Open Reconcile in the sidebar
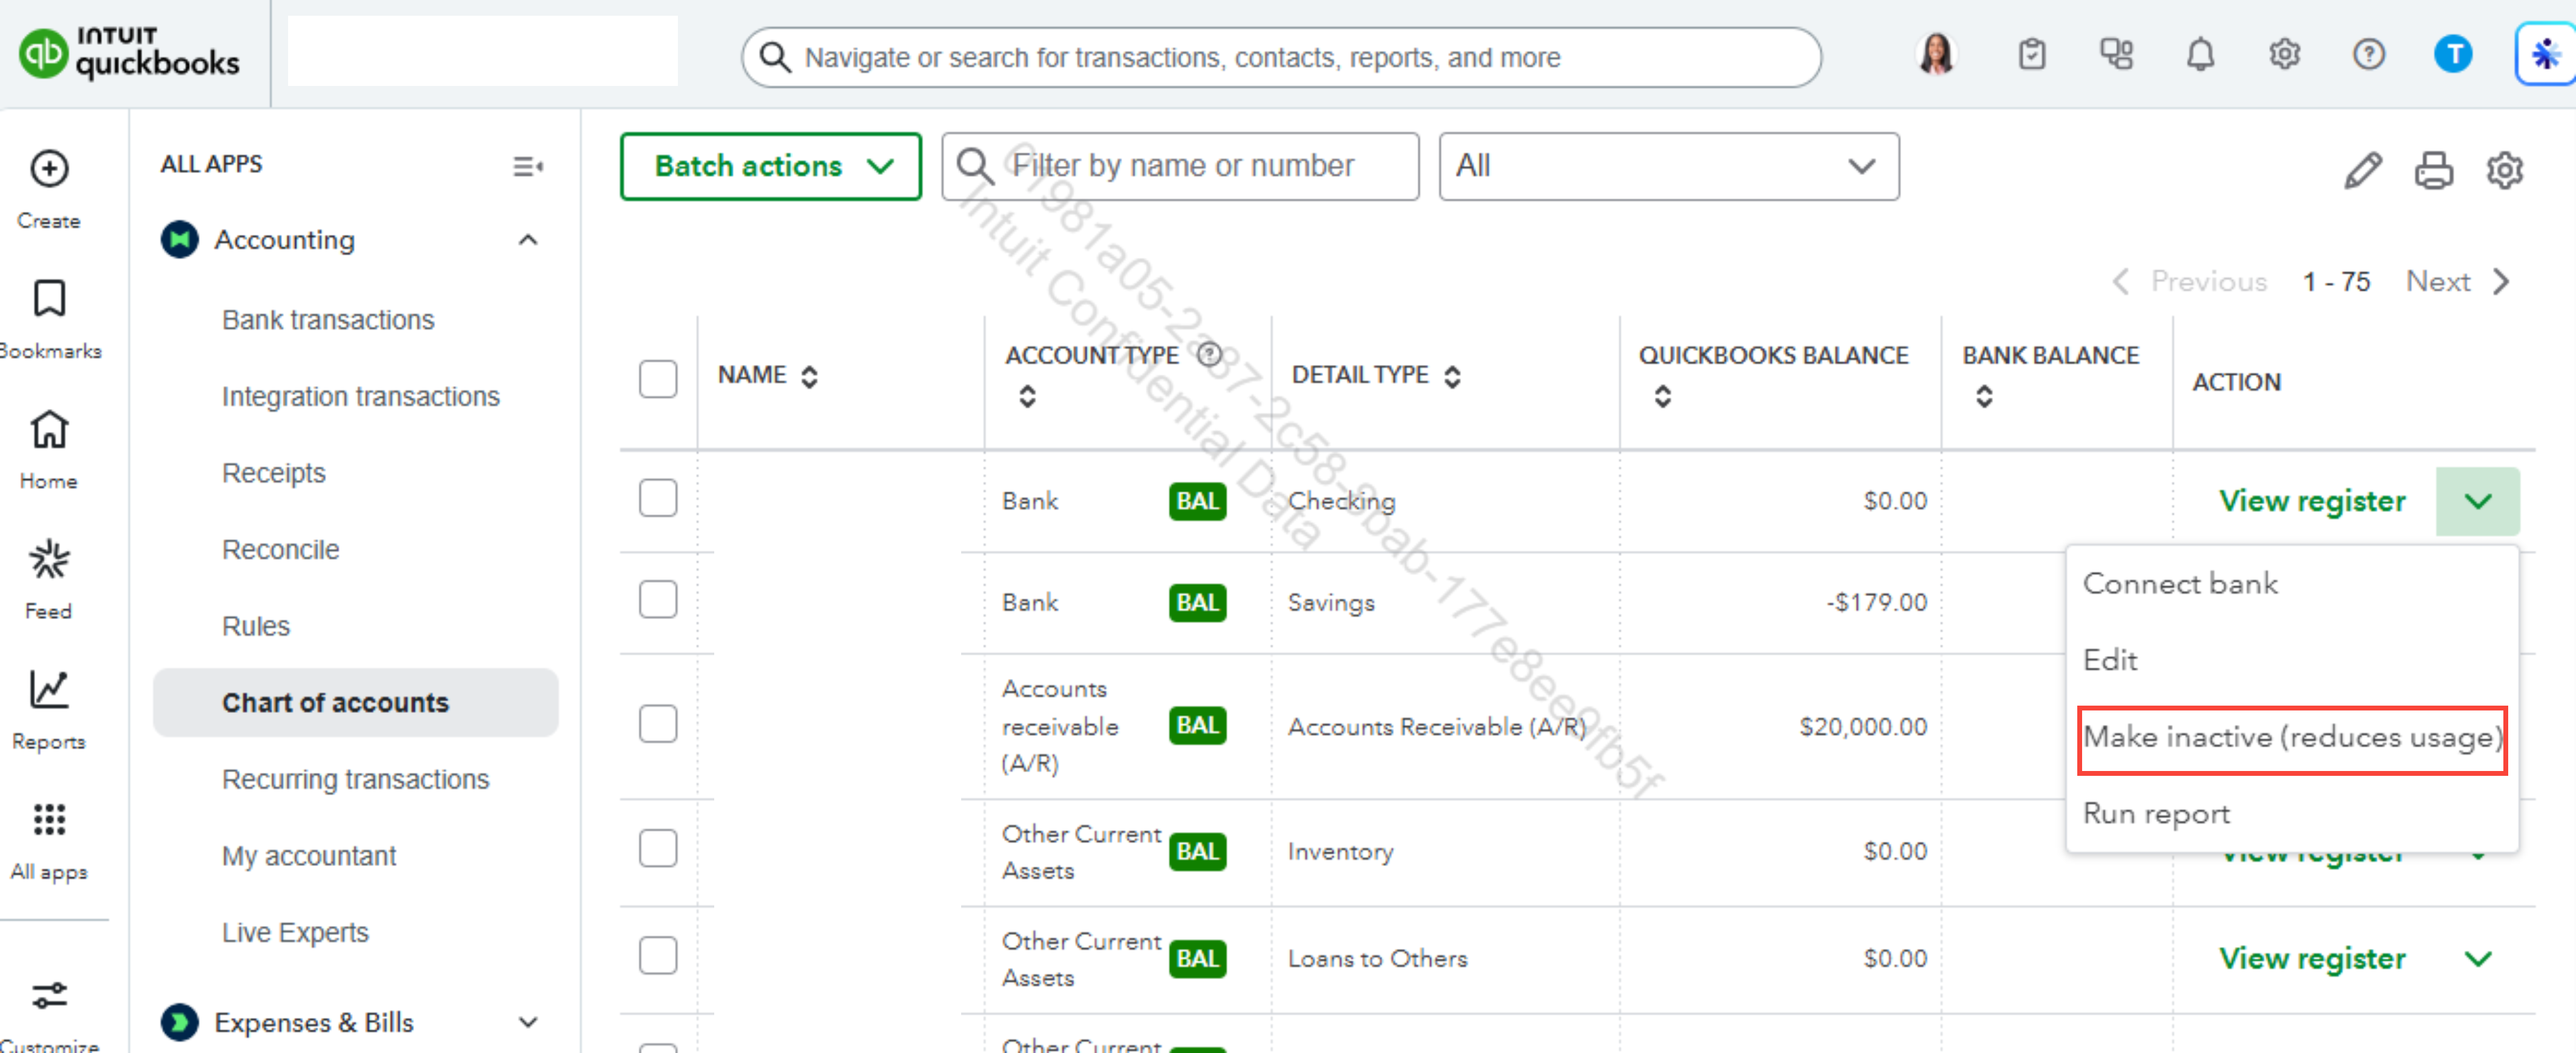 (x=281, y=550)
